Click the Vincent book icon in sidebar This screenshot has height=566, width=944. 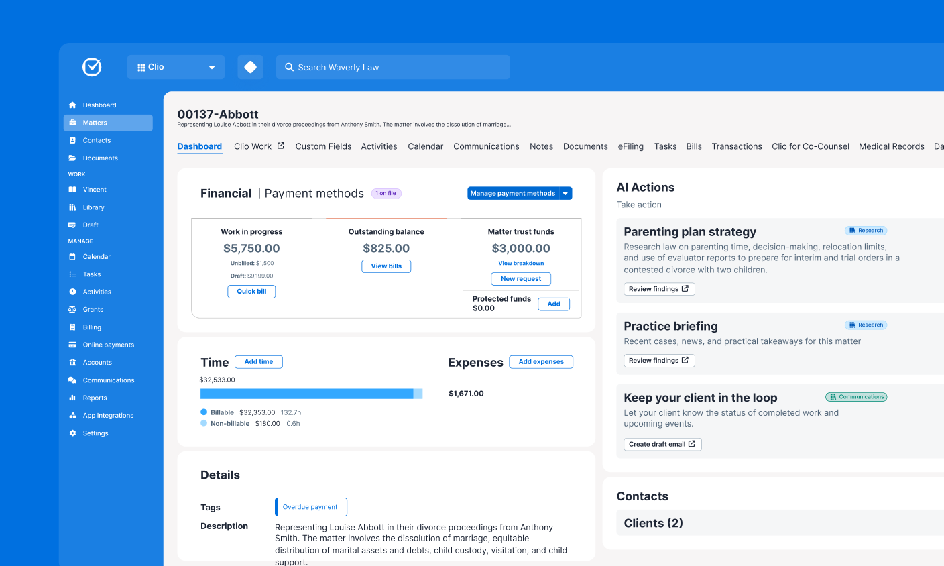coord(72,190)
